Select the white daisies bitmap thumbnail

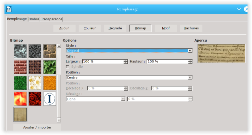point(35,83)
